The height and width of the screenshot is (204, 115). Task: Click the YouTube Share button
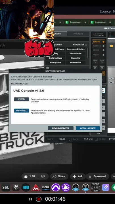[59, 177]
